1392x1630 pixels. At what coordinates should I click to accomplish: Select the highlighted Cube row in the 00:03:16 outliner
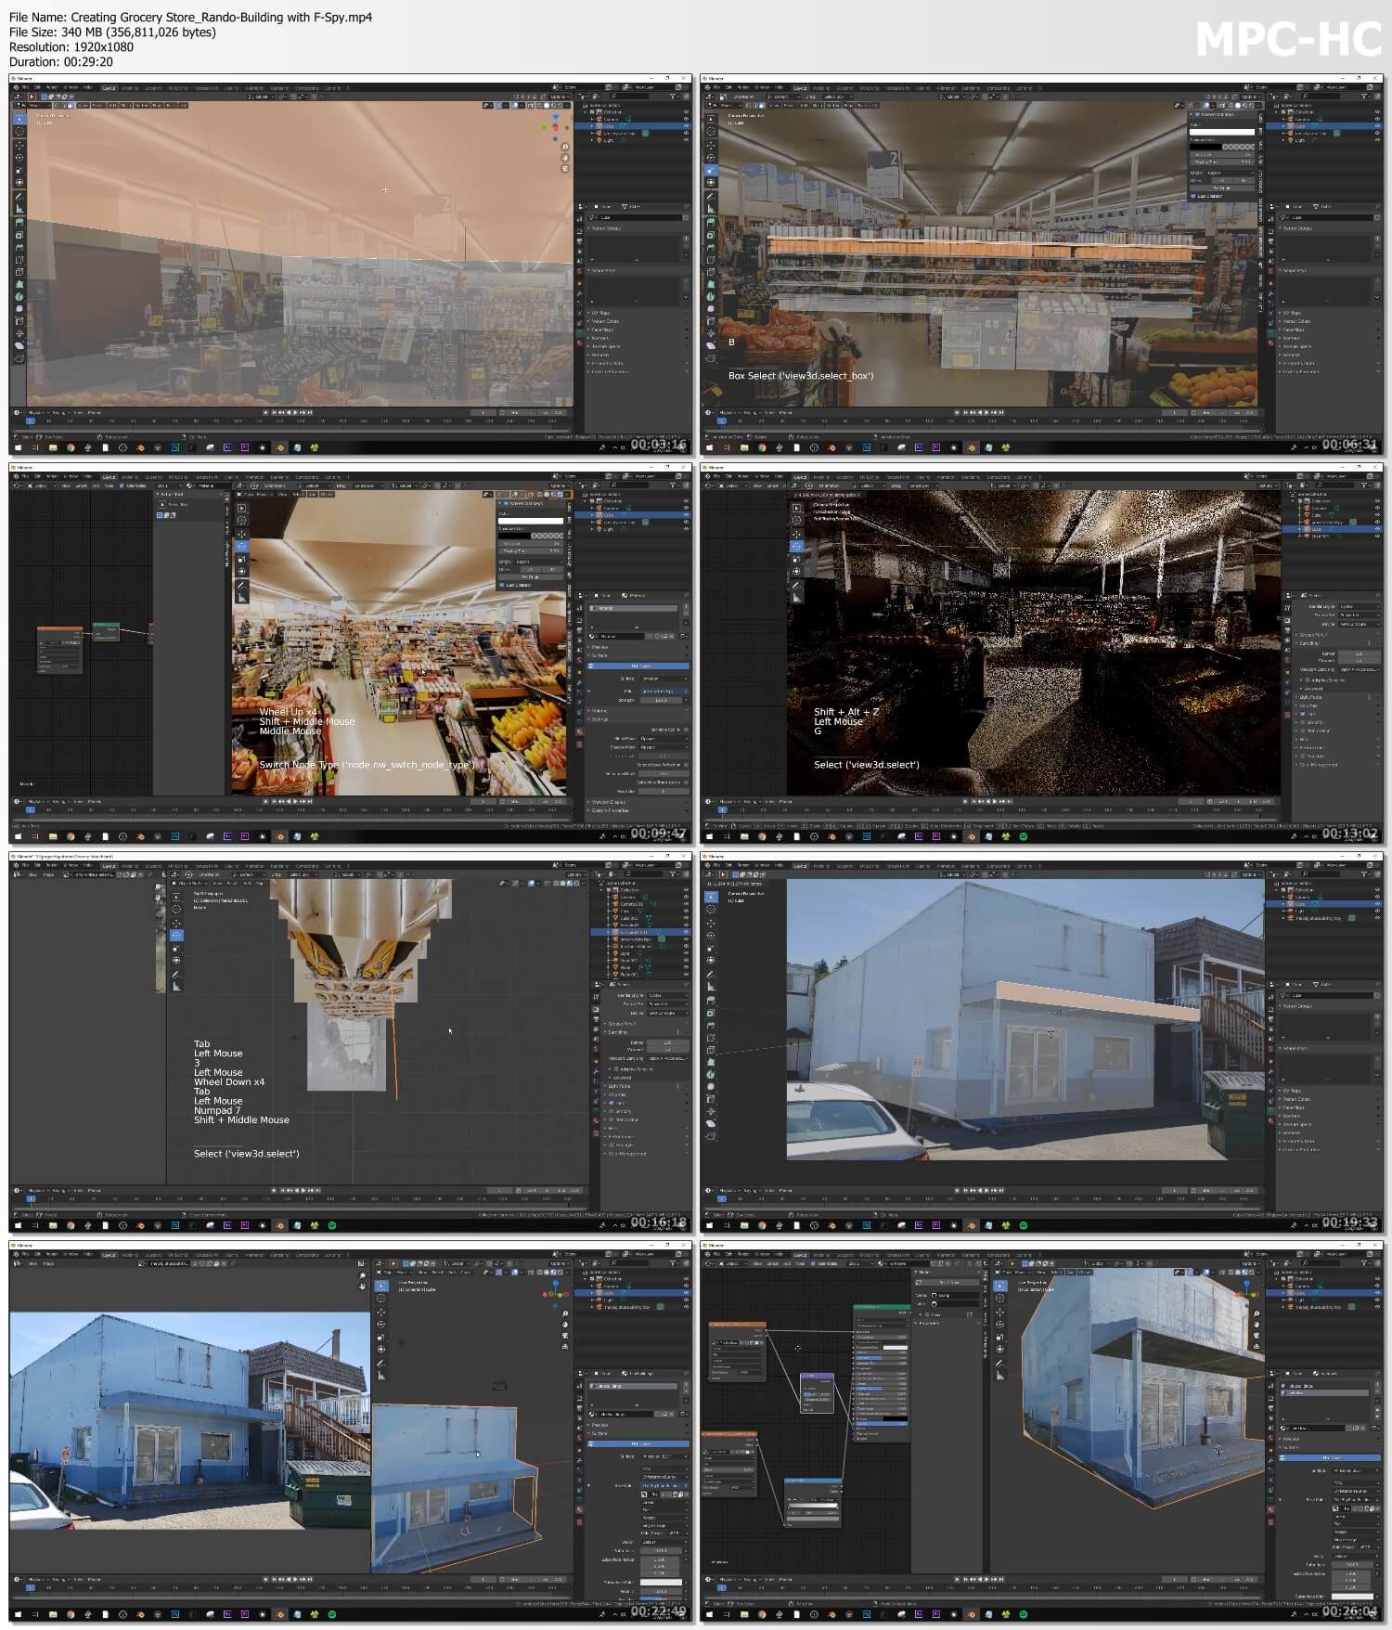pyautogui.click(x=632, y=125)
